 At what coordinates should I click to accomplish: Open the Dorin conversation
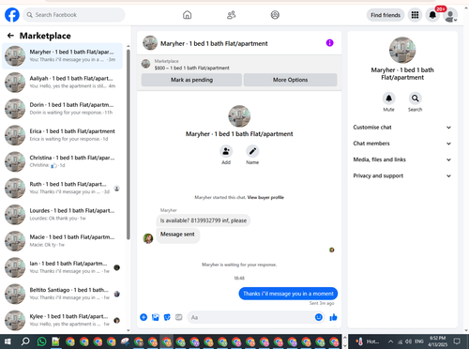[62, 109]
